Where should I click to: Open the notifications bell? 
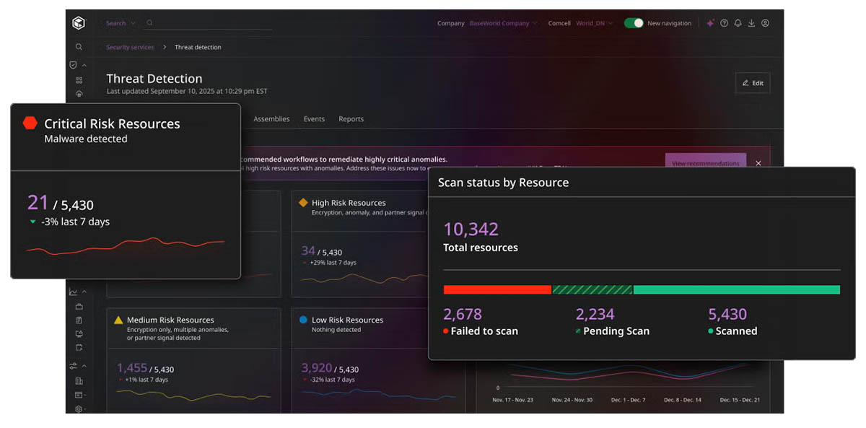coord(738,23)
